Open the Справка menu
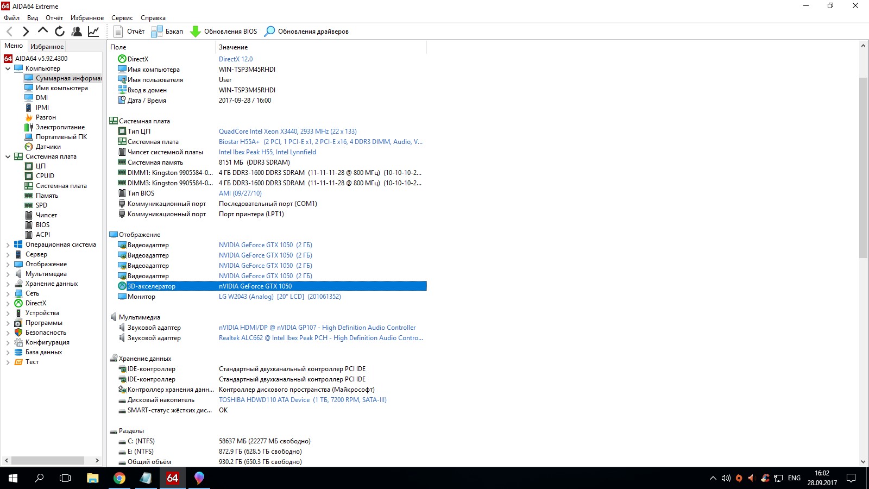Screen dimensions: 869x489 153,18
